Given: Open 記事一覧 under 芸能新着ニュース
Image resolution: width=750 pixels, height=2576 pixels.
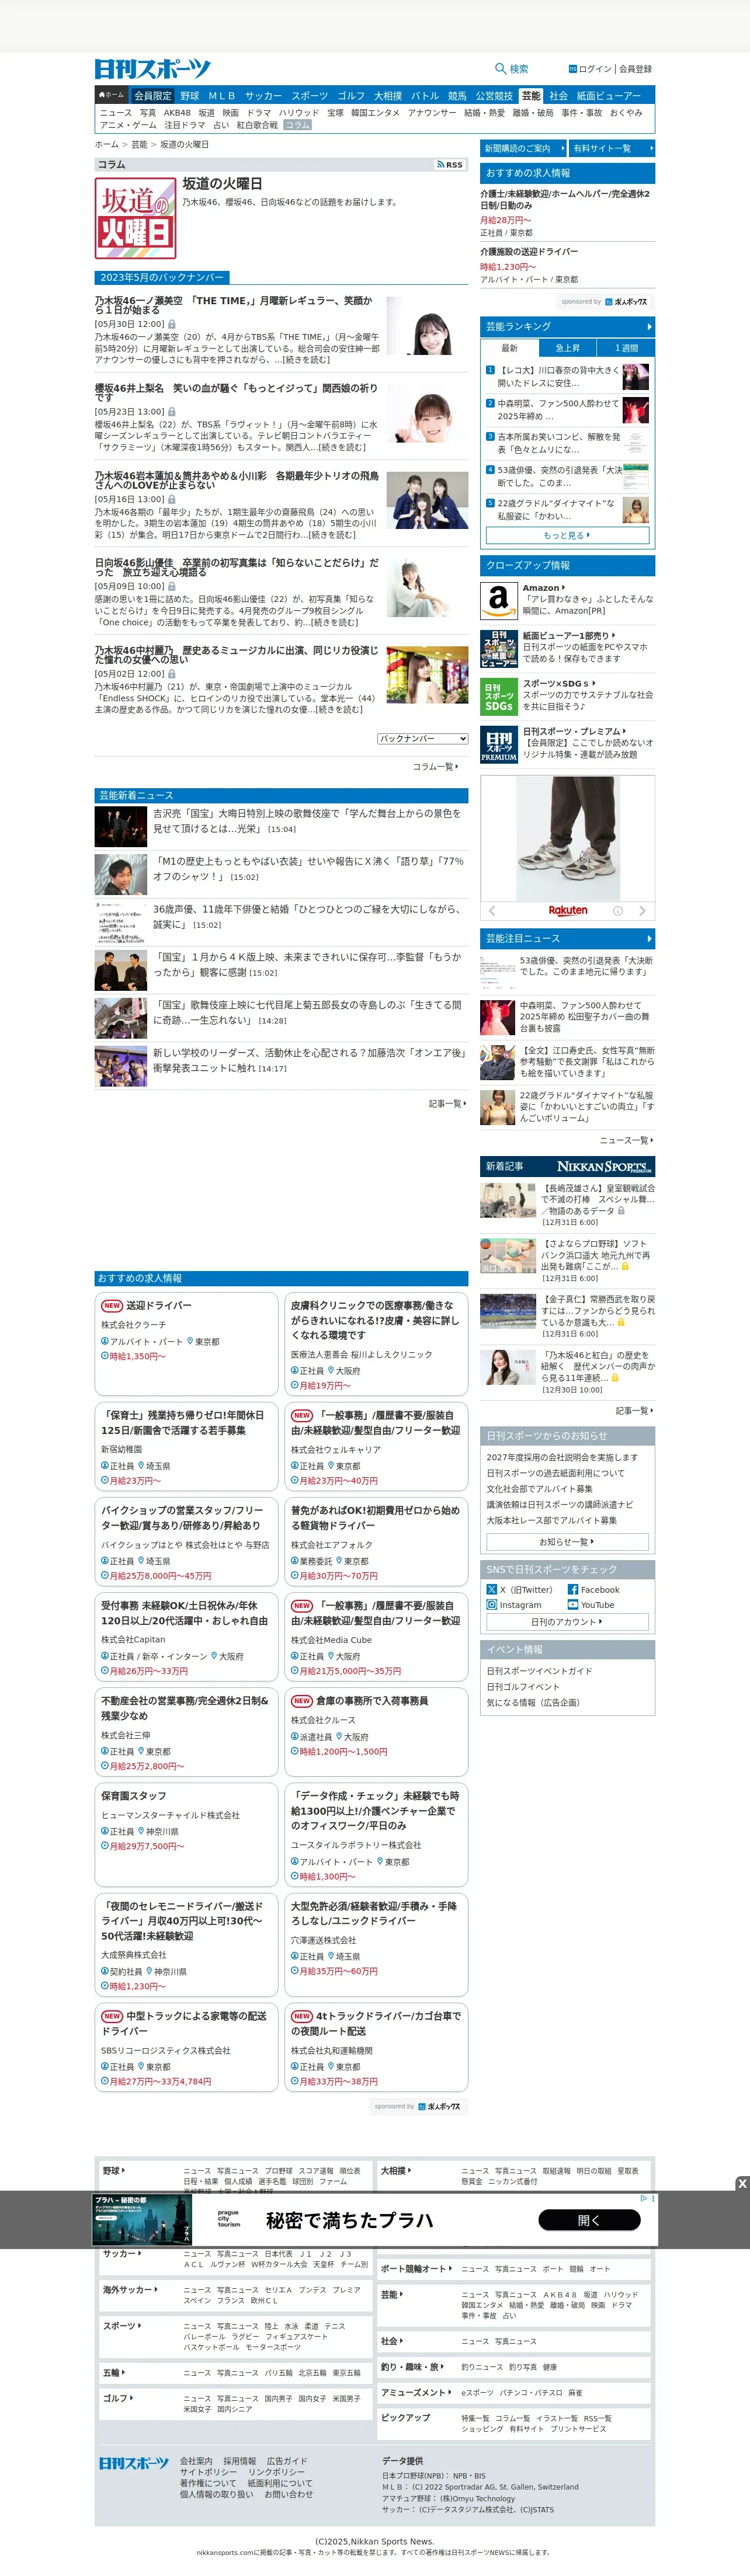Looking at the screenshot, I should 447,1104.
